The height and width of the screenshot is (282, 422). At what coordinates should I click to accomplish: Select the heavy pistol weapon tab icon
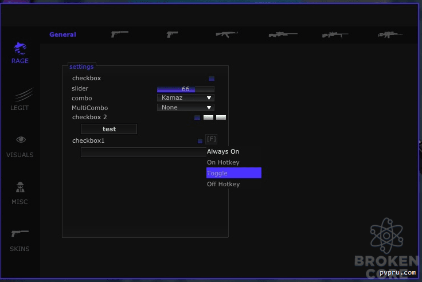[120, 34]
